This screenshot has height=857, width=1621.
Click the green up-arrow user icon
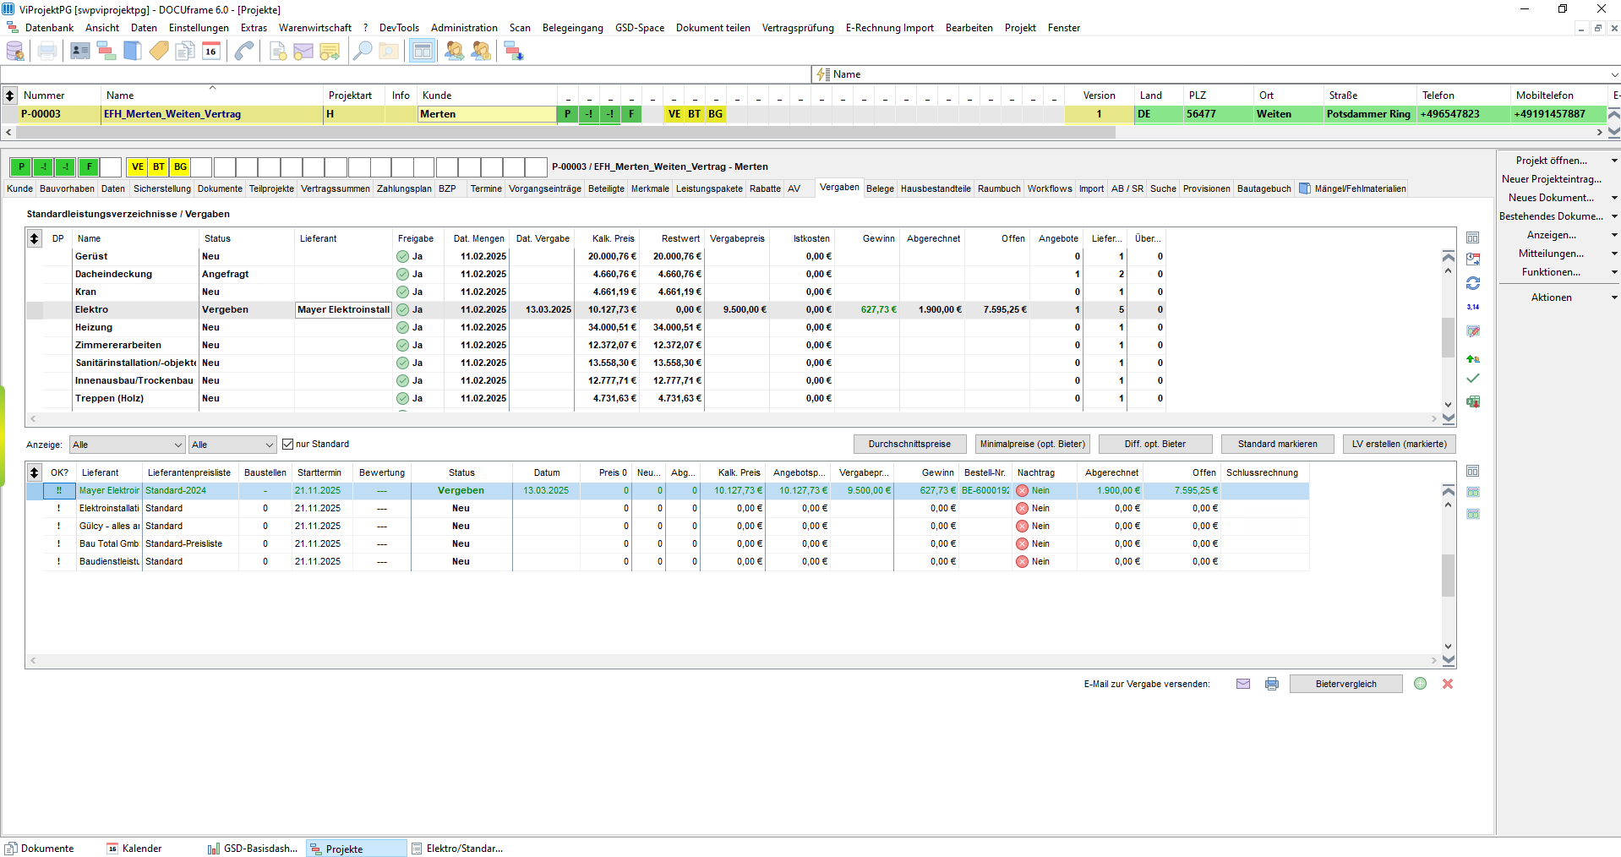tap(1473, 359)
